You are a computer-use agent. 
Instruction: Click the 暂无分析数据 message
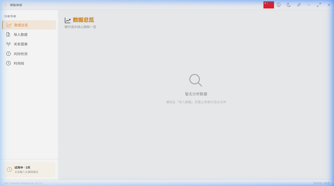pos(196,94)
